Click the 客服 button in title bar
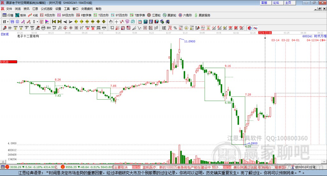 (x=266, y=3)
